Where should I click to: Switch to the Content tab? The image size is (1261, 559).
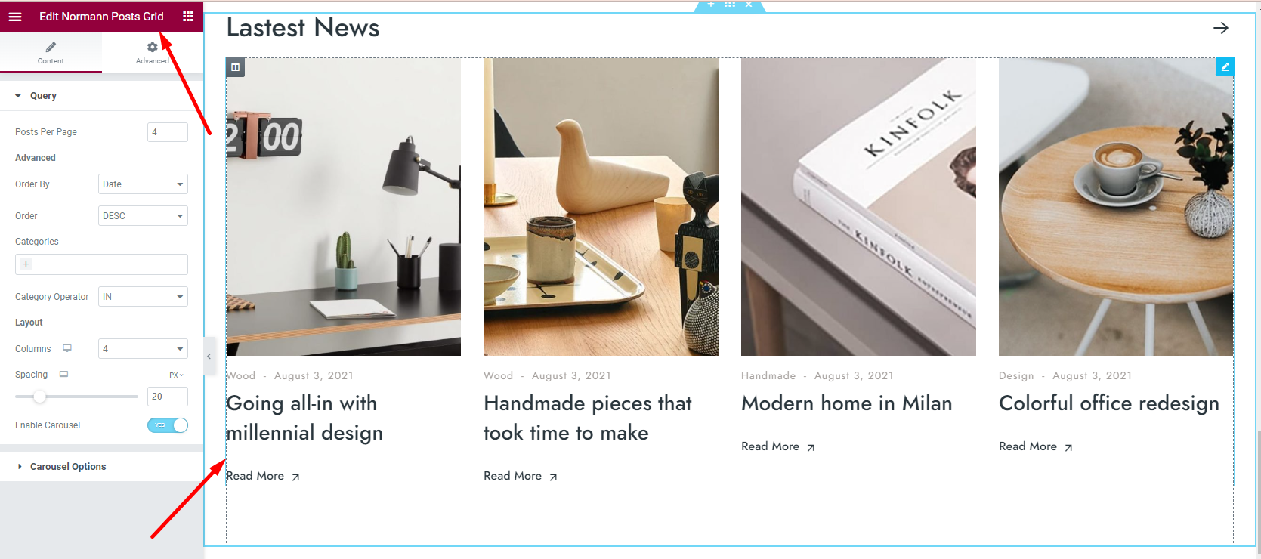(x=51, y=53)
